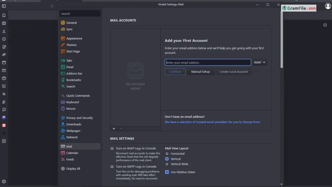Select Mail settings section

coord(80,146)
